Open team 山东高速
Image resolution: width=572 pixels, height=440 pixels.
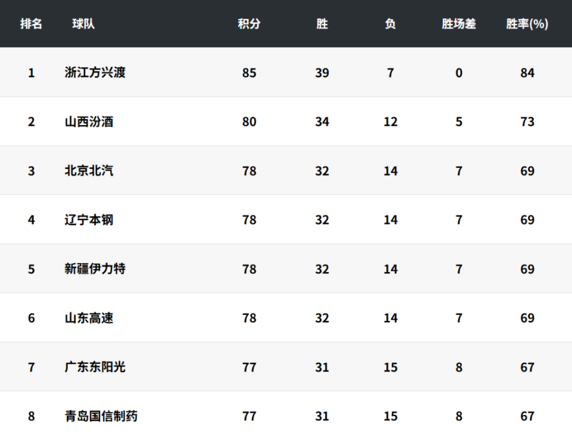coord(89,318)
